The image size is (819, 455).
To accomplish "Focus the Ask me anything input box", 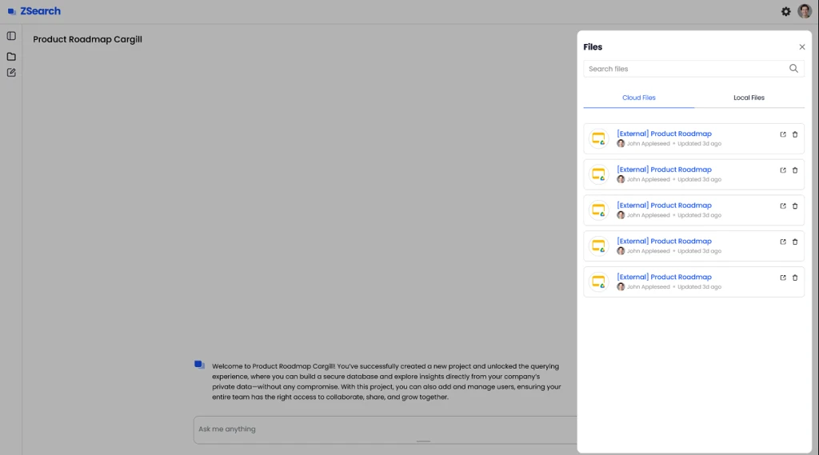I will 384,429.
